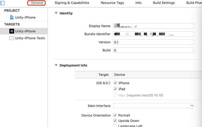Image resolution: width=202 pixels, height=127 pixels.
Task: Uncheck the iPhone device checkbox
Action: click(115, 83)
